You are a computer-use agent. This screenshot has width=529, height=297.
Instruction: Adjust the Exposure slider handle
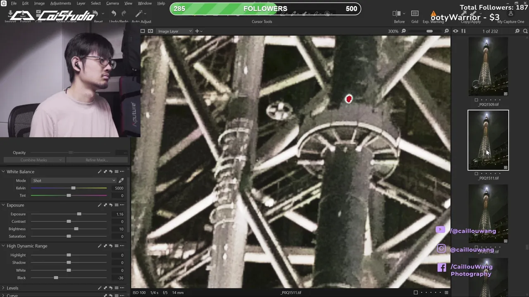[x=79, y=214]
